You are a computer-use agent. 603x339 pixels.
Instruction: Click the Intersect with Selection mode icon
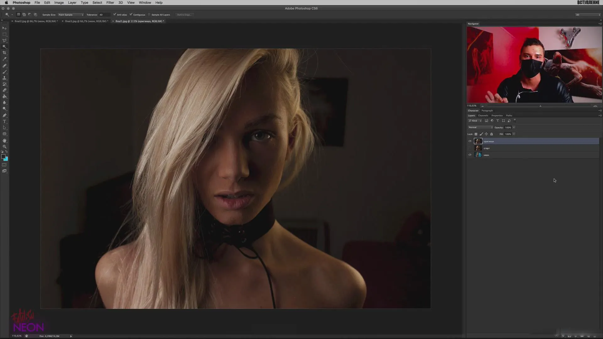pos(35,14)
